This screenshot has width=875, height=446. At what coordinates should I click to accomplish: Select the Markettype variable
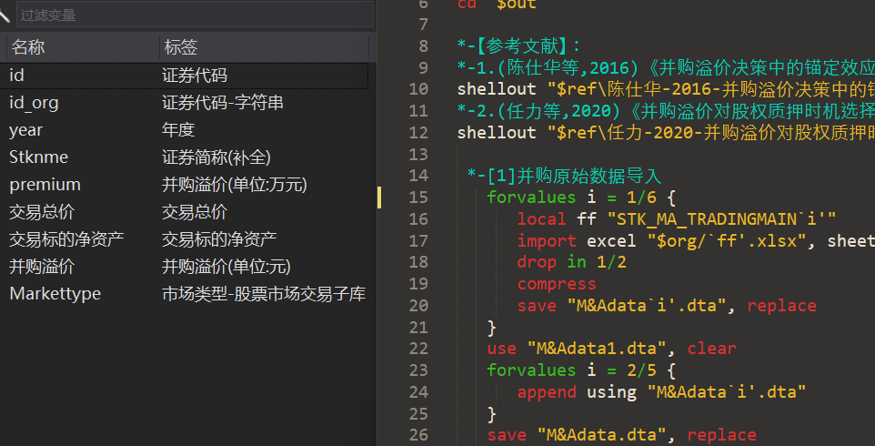(x=55, y=294)
